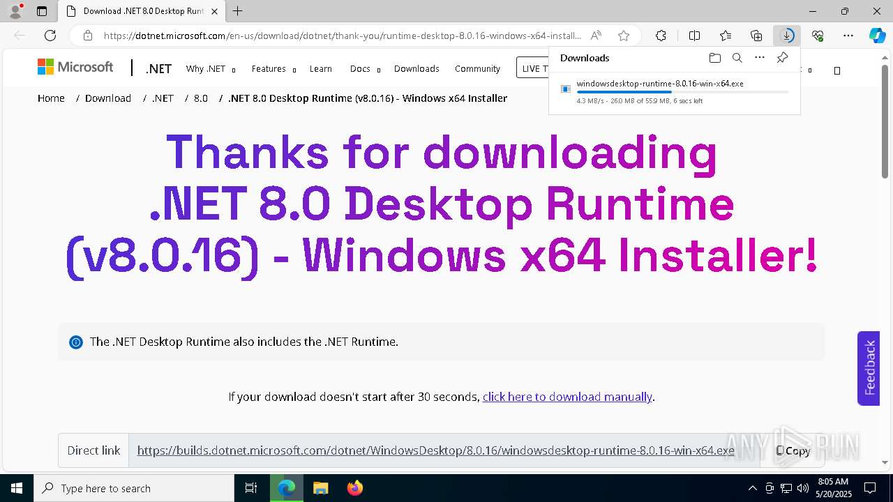Click the taskbar clock showing 8:05 AM
This screenshot has width=893, height=502.
click(833, 488)
